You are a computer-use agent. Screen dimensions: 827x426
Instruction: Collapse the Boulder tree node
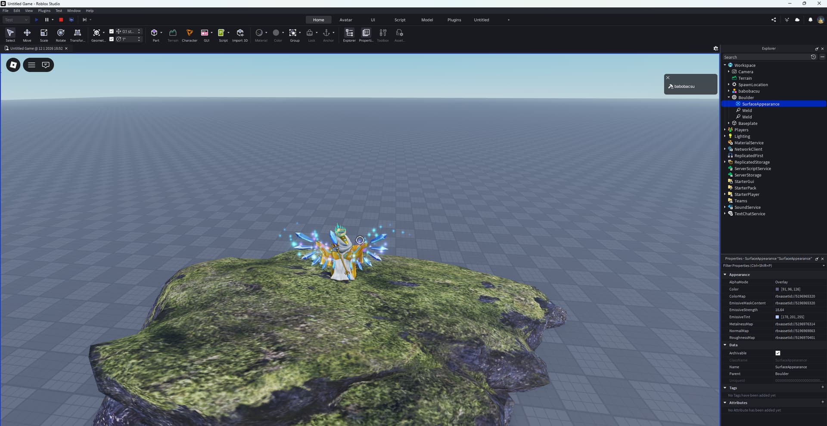tap(729, 98)
